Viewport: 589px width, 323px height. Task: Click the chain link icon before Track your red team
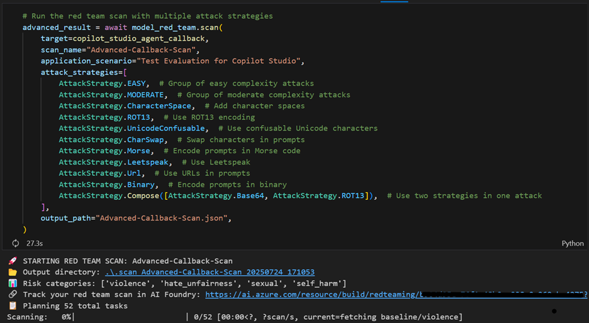tap(13, 295)
